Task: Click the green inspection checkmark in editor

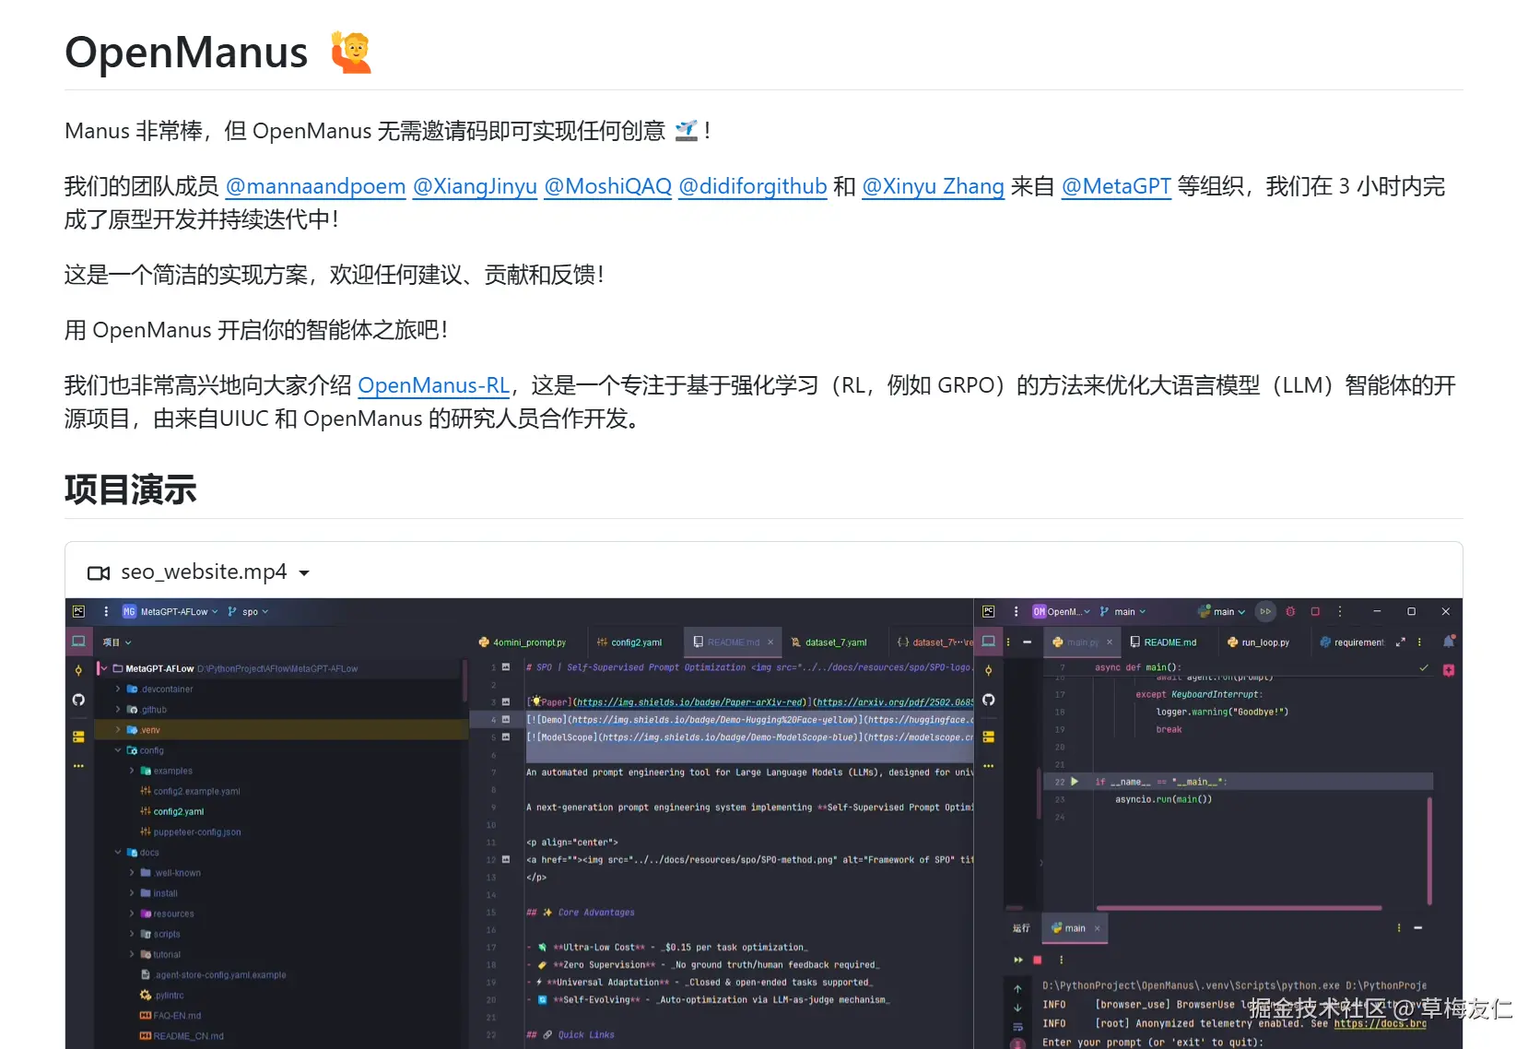Action: [1424, 667]
